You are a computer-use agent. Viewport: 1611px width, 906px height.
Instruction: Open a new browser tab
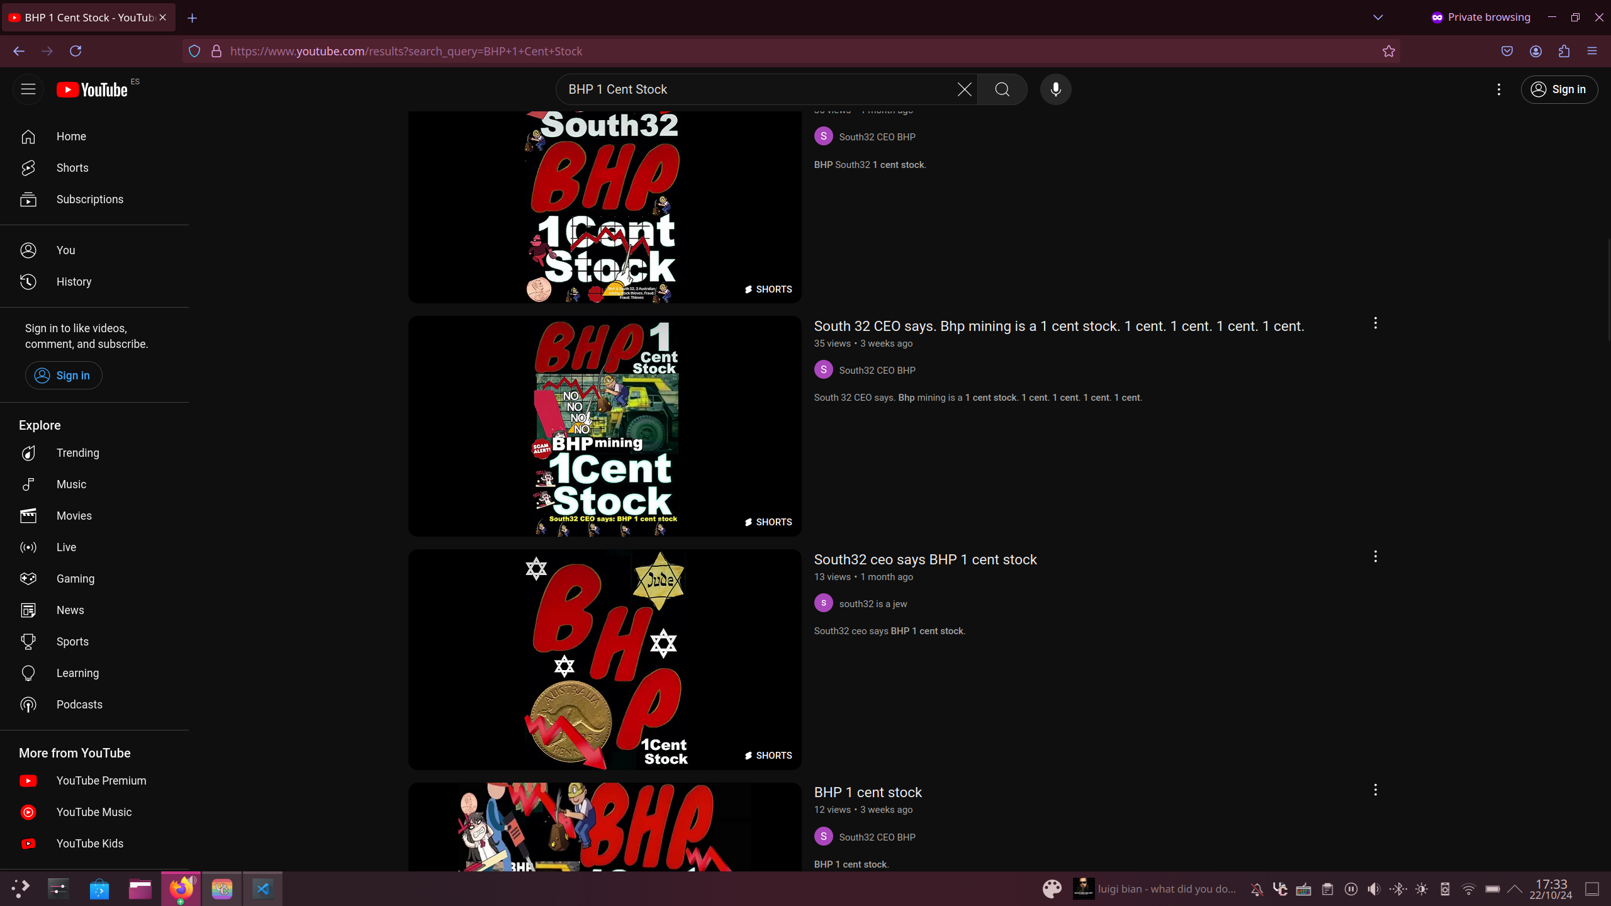pyautogui.click(x=193, y=18)
